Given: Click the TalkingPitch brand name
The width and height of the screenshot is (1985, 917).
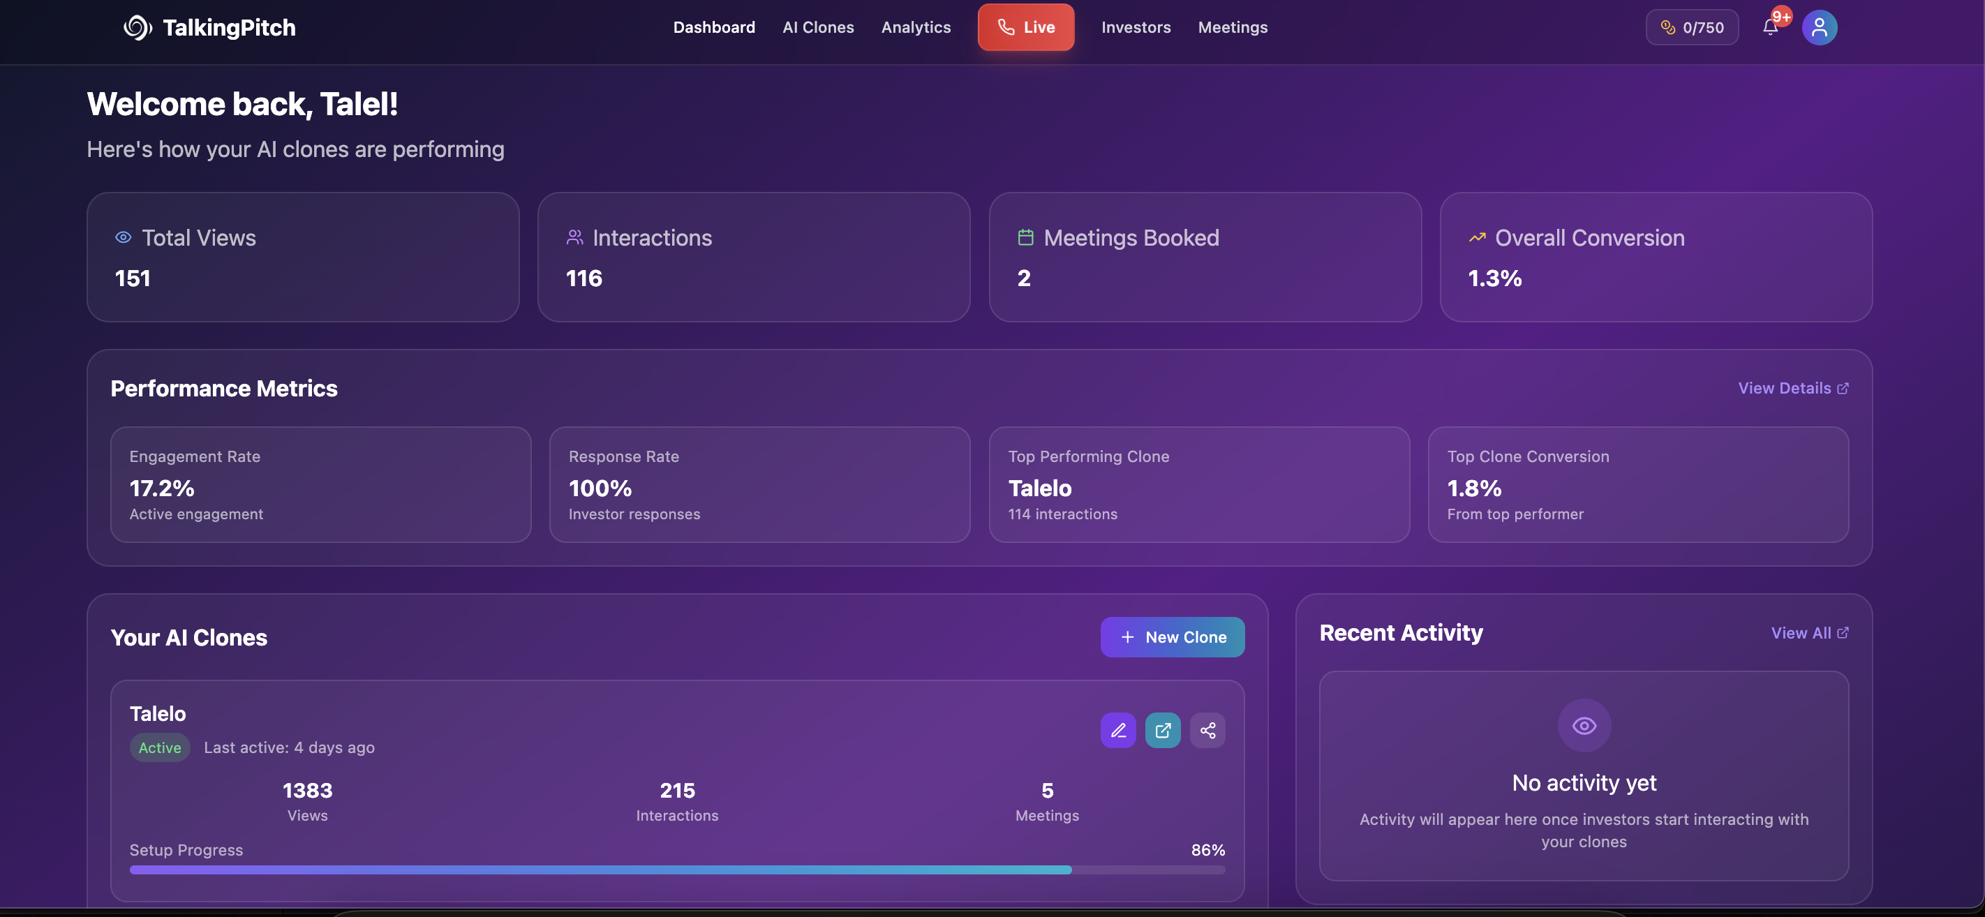Looking at the screenshot, I should pyautogui.click(x=230, y=28).
